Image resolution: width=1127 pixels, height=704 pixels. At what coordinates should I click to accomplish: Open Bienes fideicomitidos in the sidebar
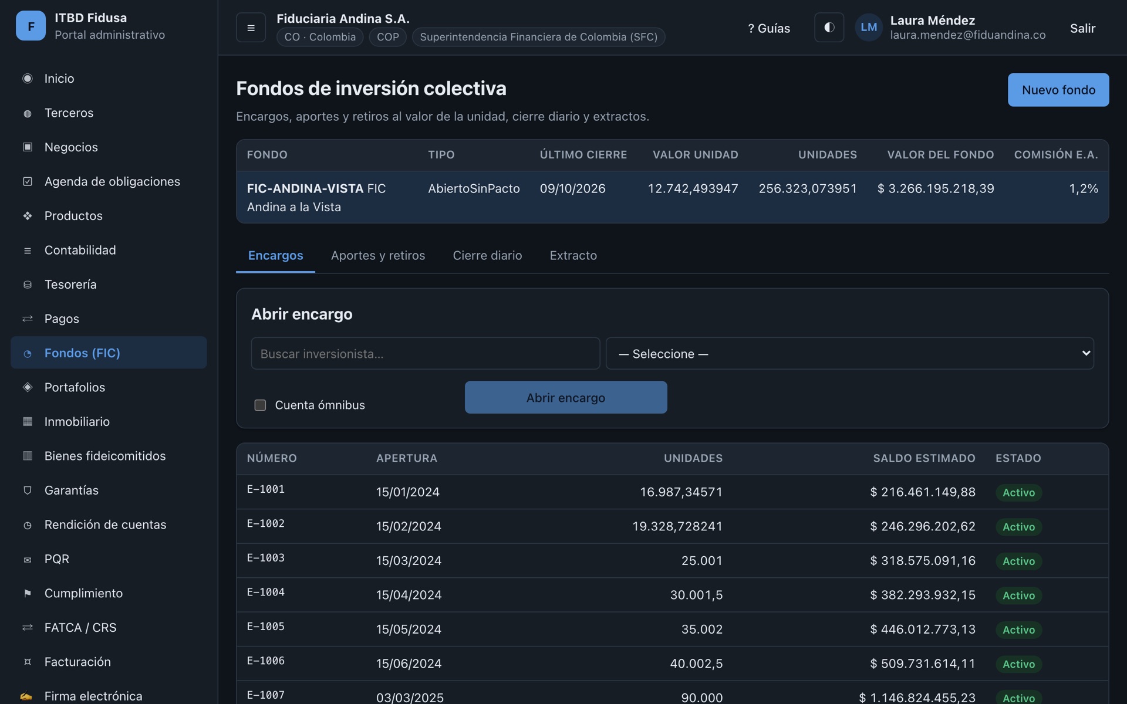(109, 456)
